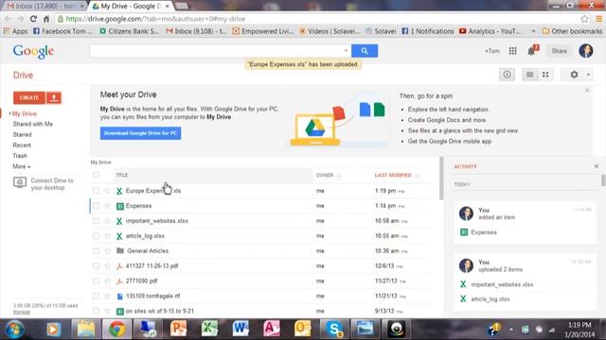Open the details info icon
This screenshot has width=606, height=340.
tap(507, 75)
